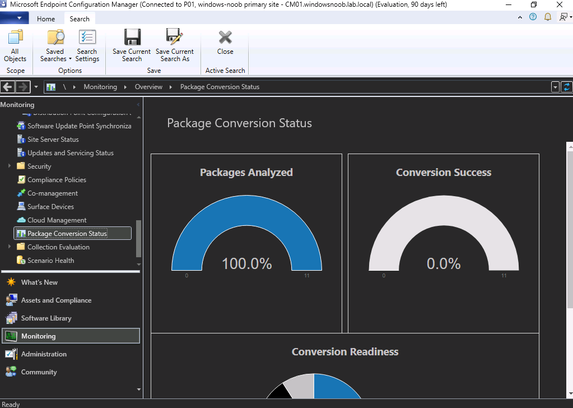Click the Scenario Health icon
The image size is (573, 408).
point(21,260)
